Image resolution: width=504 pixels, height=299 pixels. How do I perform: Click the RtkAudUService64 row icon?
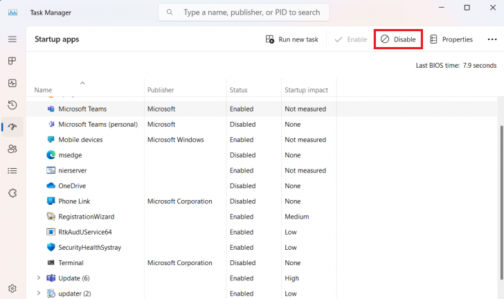pos(51,232)
